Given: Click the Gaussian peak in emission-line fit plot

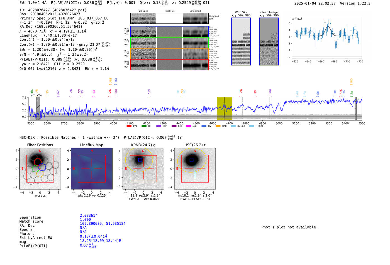Looking at the screenshot, I should 328,27.
